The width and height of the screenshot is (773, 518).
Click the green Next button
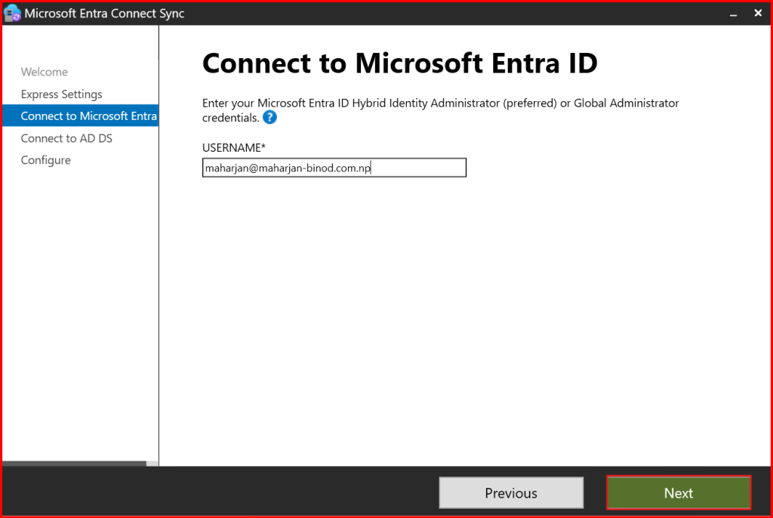(x=678, y=493)
